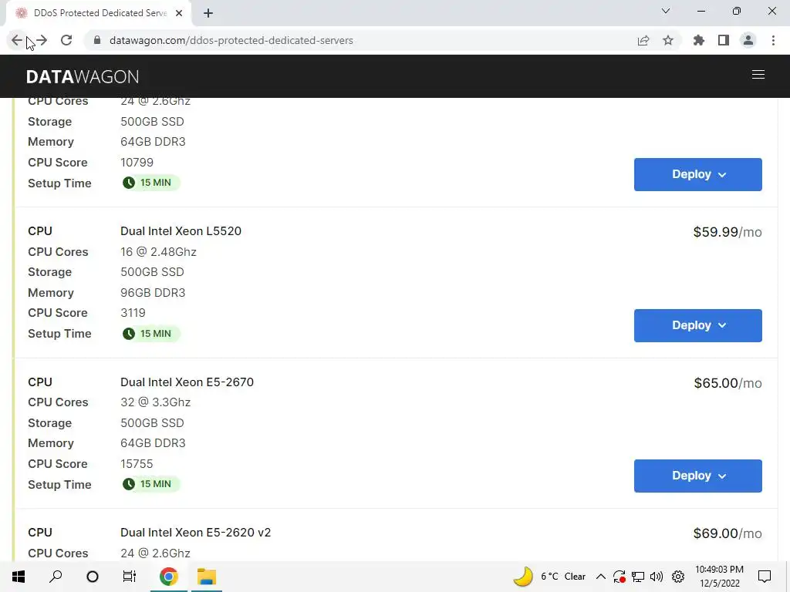Click the CPU Score value 15755

point(137,463)
